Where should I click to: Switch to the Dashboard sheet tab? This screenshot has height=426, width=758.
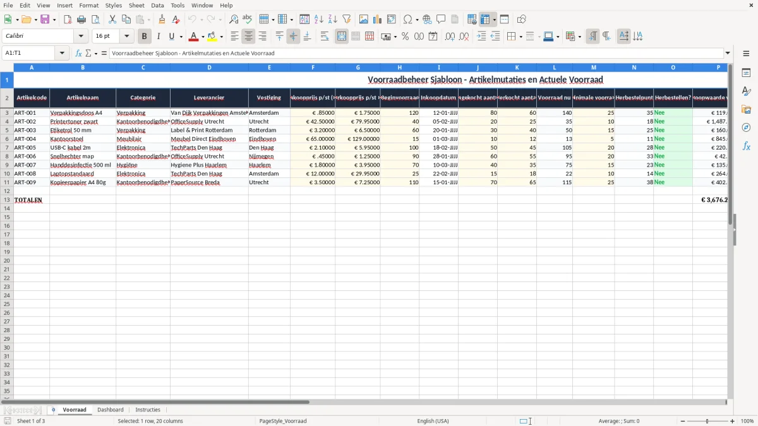click(x=111, y=410)
